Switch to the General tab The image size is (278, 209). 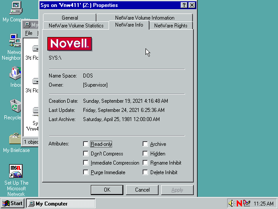pos(69,18)
